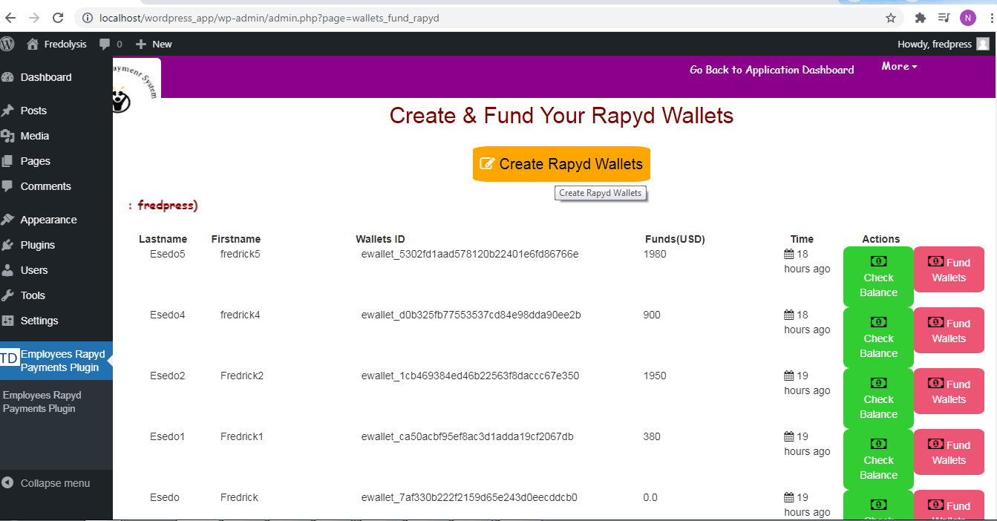Open the media control icon in Chrome toolbar

click(x=944, y=18)
